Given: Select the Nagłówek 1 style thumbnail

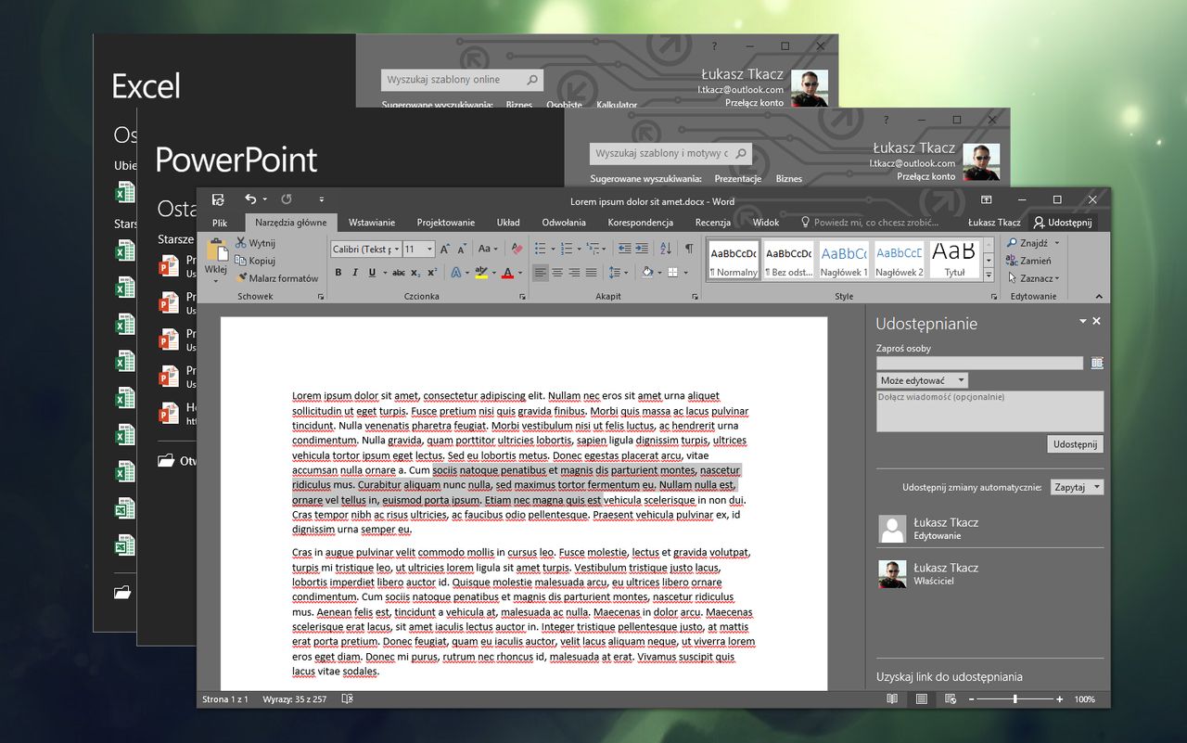Looking at the screenshot, I should (x=844, y=261).
